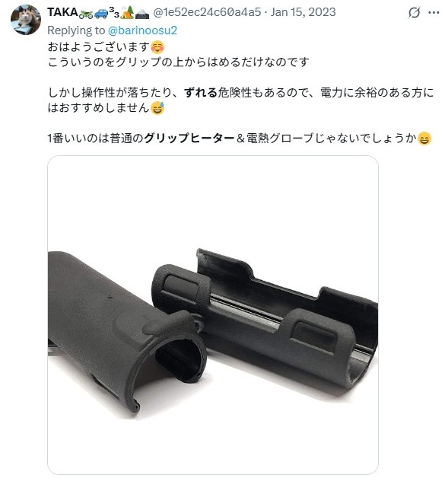Image resolution: width=445 pixels, height=478 pixels.
Task: Click the open clip-on cover on the right of the photo
Action: 268,317
